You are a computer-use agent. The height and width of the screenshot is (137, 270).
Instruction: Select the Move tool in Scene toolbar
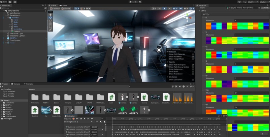[x=50, y=17]
